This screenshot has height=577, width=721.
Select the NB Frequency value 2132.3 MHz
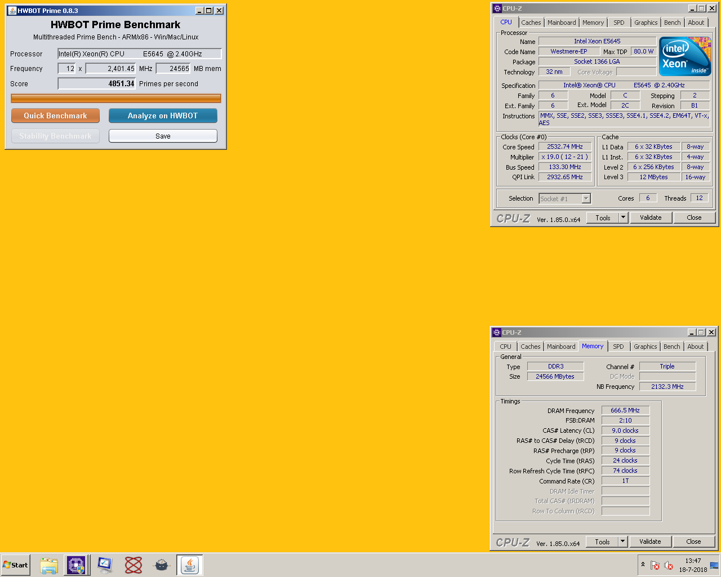(x=667, y=387)
